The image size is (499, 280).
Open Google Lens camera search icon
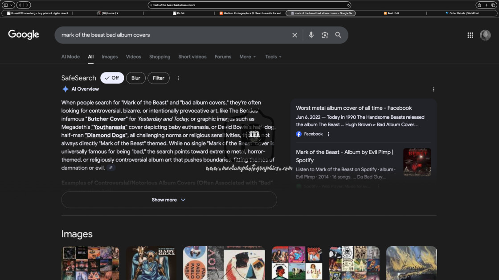point(325,35)
